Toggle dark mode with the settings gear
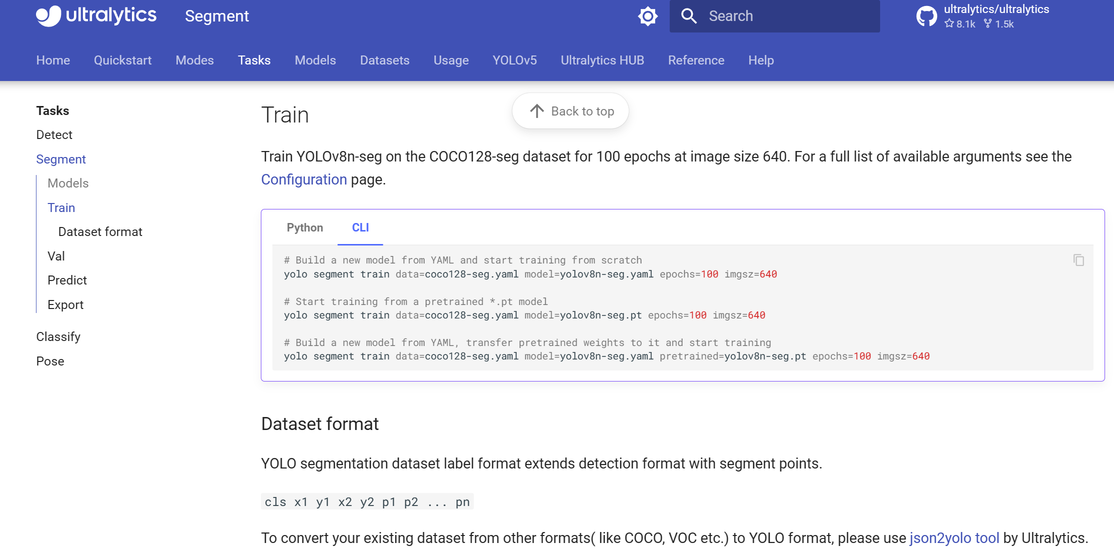This screenshot has height=558, width=1114. click(x=648, y=15)
